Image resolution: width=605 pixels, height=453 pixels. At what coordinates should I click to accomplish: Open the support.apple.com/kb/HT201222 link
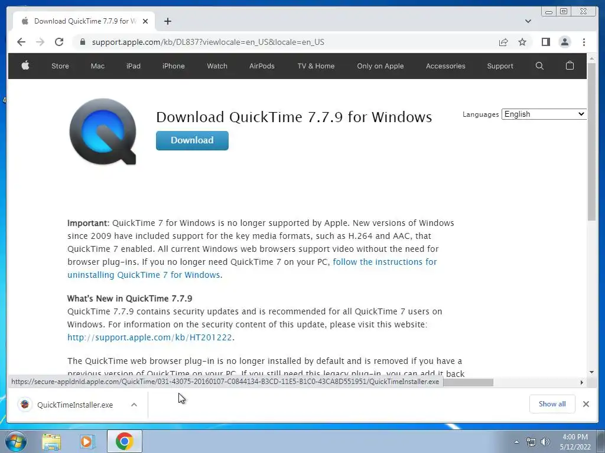tap(149, 337)
